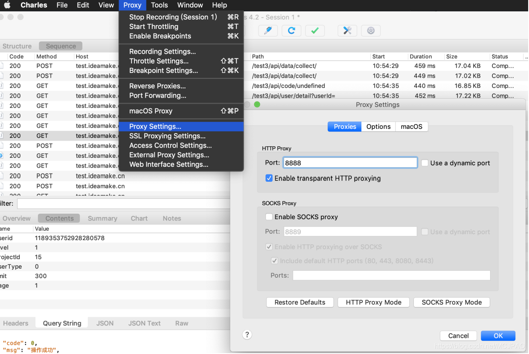Image resolution: width=529 pixels, height=354 pixels.
Task: Click the Filter text field
Action: pyautogui.click(x=124, y=203)
